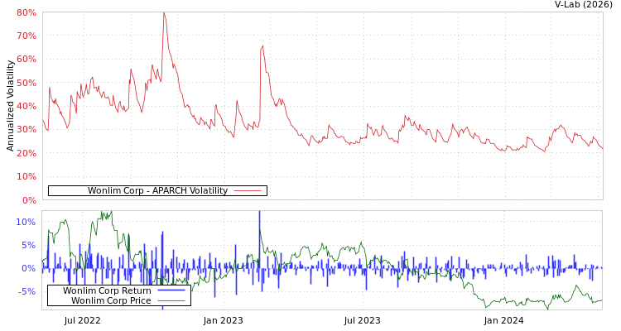Click the 80% label on volatility axis
Viewport: 621px width, 331px height.
(26, 13)
